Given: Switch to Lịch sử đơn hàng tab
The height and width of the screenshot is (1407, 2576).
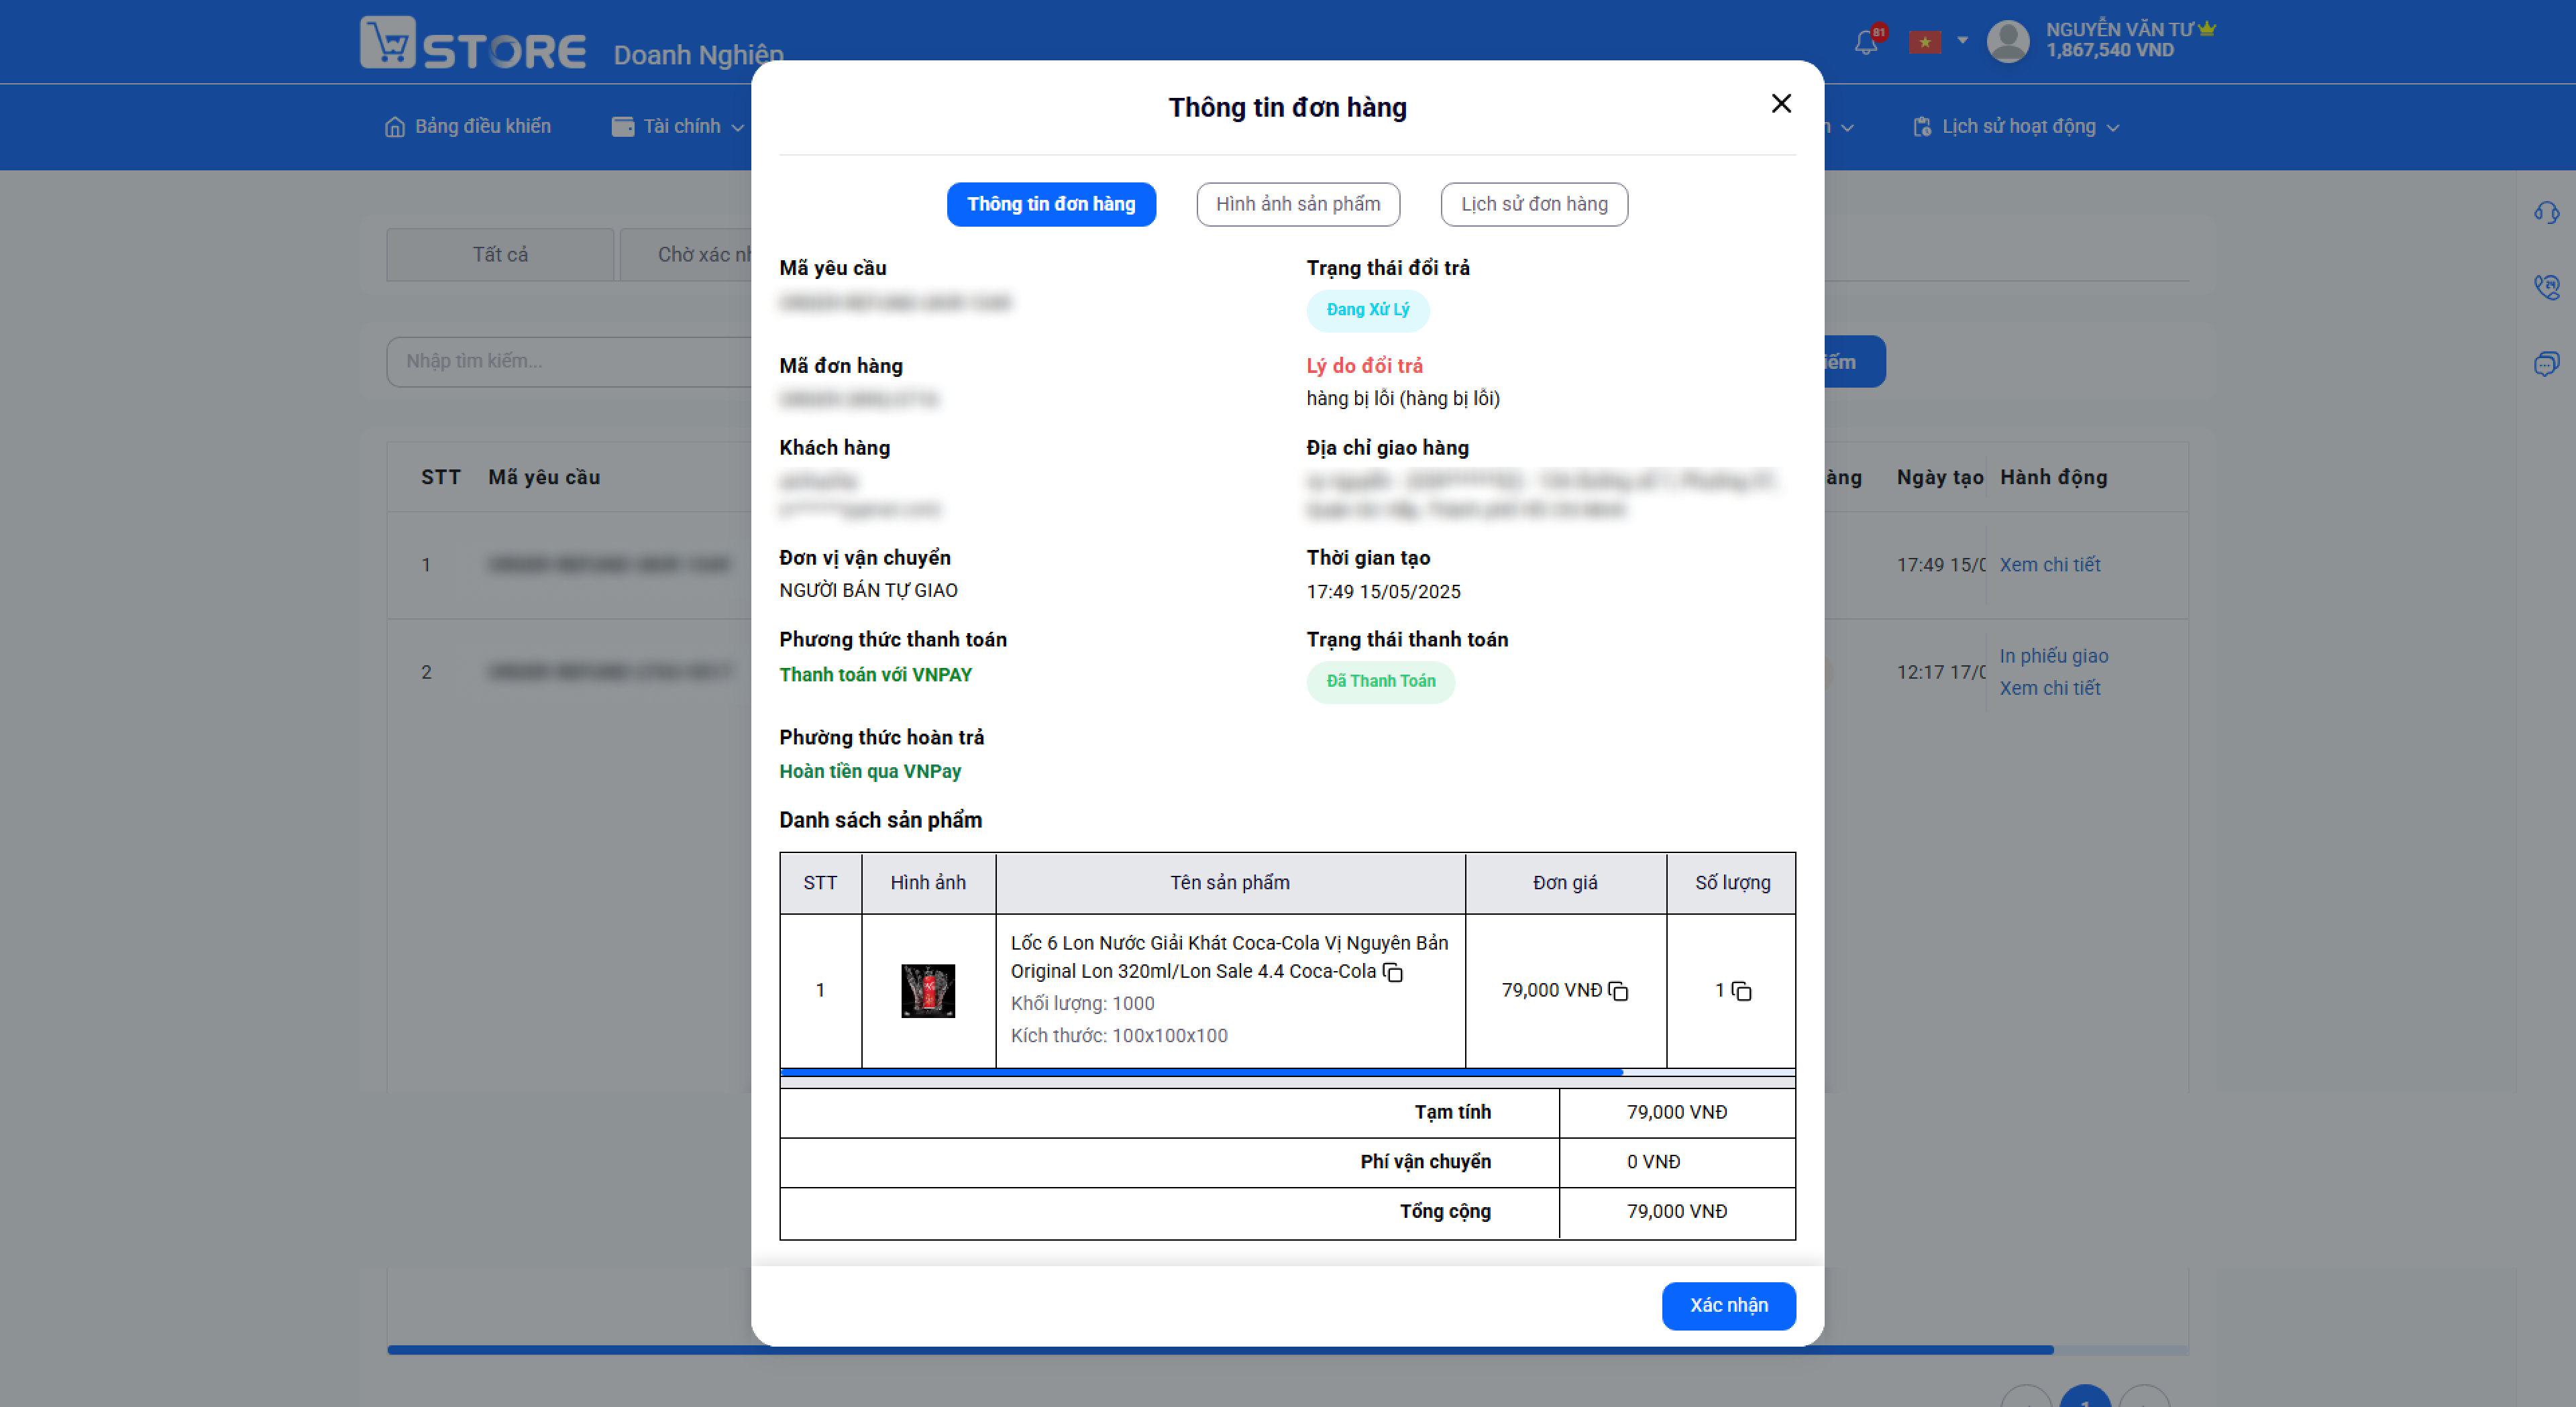Looking at the screenshot, I should (x=1534, y=204).
